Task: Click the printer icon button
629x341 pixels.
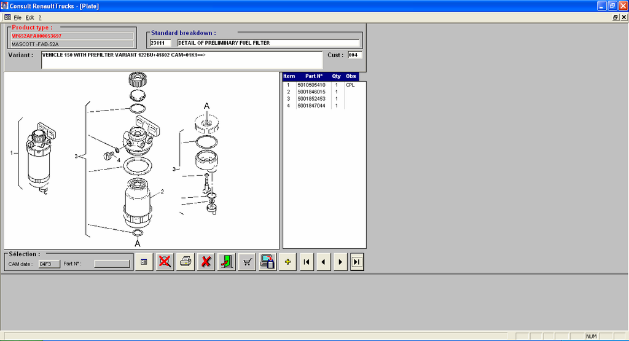Action: (186, 262)
